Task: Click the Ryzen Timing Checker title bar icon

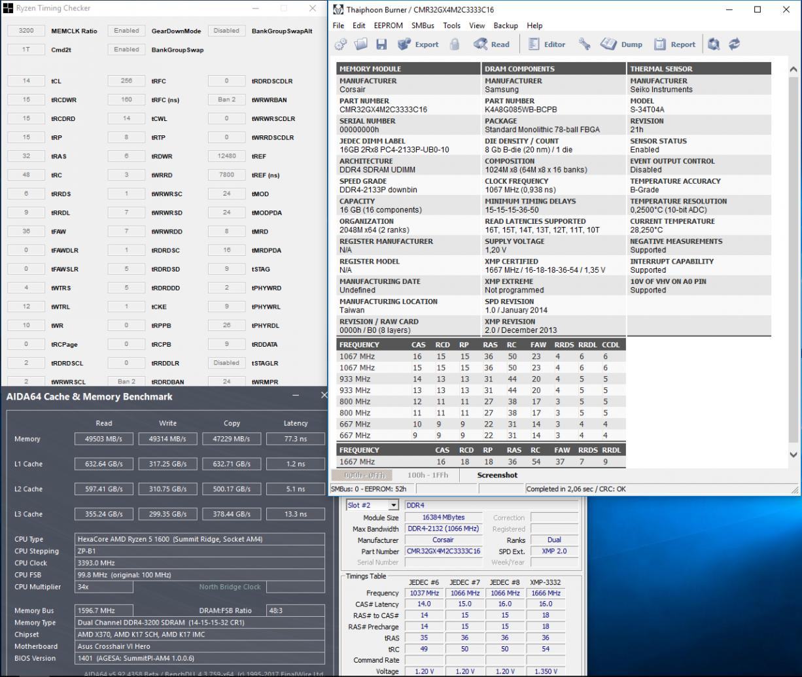Action: coord(9,9)
